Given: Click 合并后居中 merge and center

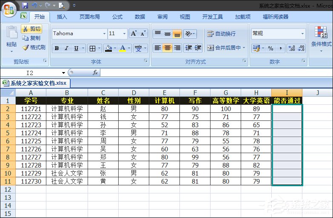Looking at the screenshot, I should (224, 48).
